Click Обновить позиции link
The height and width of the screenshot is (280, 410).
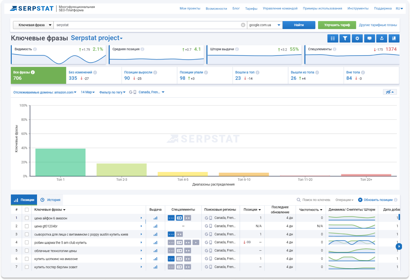(x=378, y=200)
